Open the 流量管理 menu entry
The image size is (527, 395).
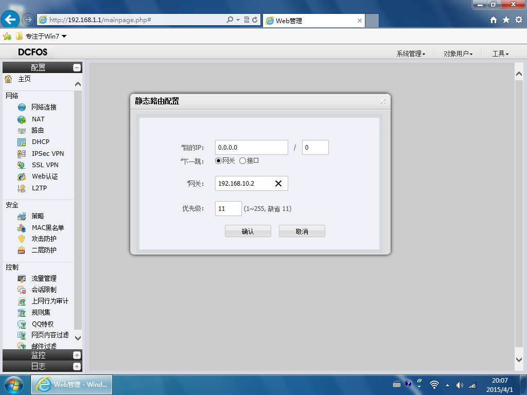pyautogui.click(x=44, y=278)
